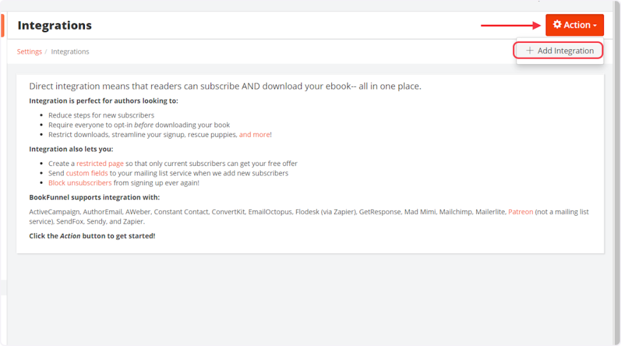Click 'Reduce steps for new subscribers' bullet
The image size is (621, 346).
[101, 115]
